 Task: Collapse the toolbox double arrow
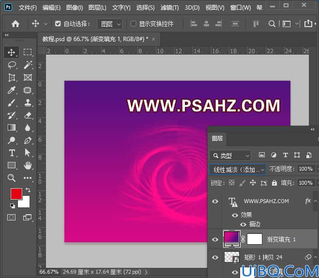click(x=7, y=35)
